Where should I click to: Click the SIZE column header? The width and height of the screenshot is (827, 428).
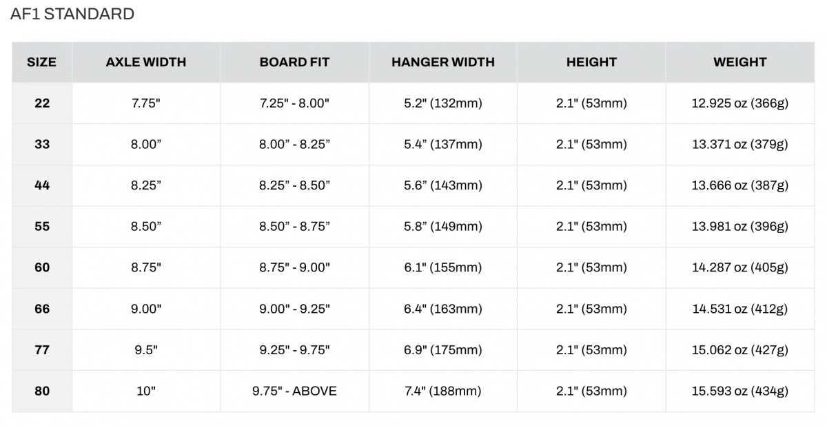42,62
